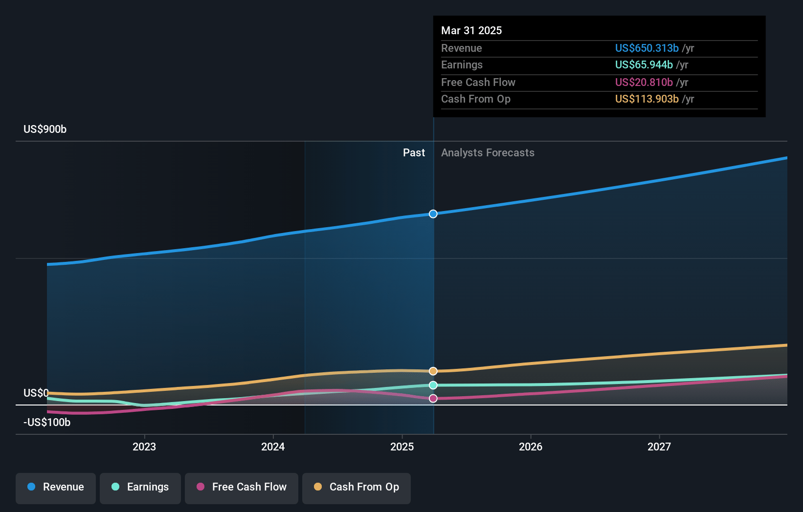Click the 2023 x-axis label
Screen dimensions: 803x512
click(x=144, y=447)
